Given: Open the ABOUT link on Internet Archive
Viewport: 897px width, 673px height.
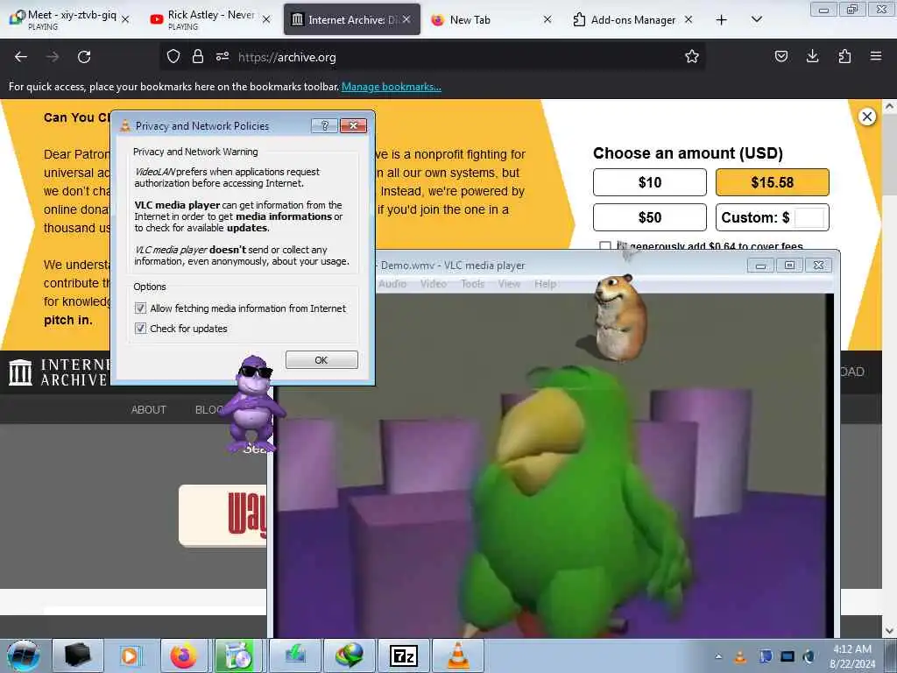Looking at the screenshot, I should tap(148, 410).
